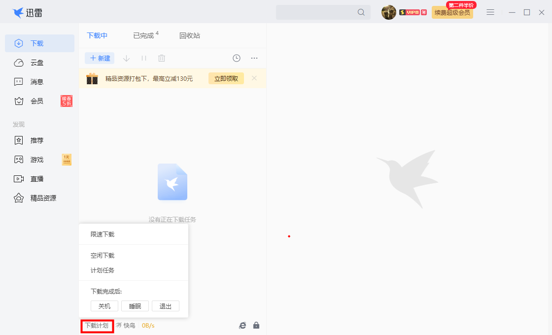The height and width of the screenshot is (335, 552).
Task: Expand the more options menu with three dots
Action: click(254, 58)
